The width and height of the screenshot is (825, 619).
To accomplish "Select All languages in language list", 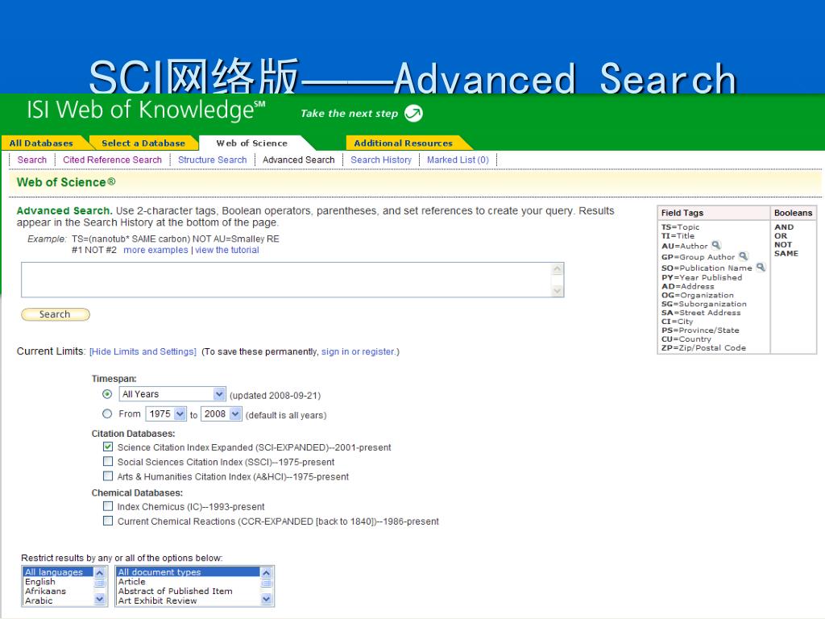I will [58, 572].
